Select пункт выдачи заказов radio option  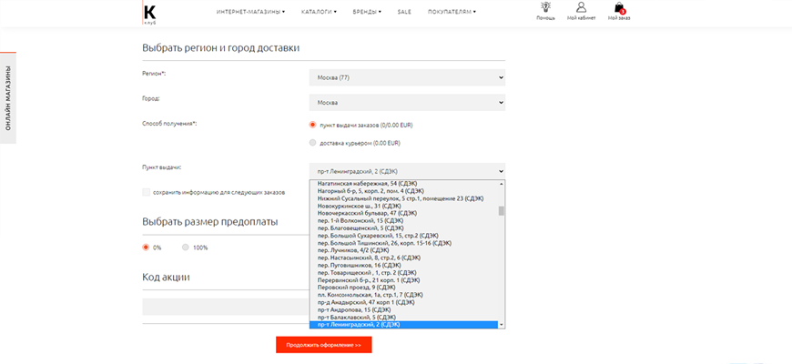click(x=312, y=125)
